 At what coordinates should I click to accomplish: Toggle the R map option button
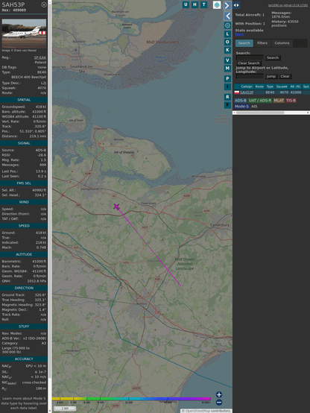(x=227, y=97)
